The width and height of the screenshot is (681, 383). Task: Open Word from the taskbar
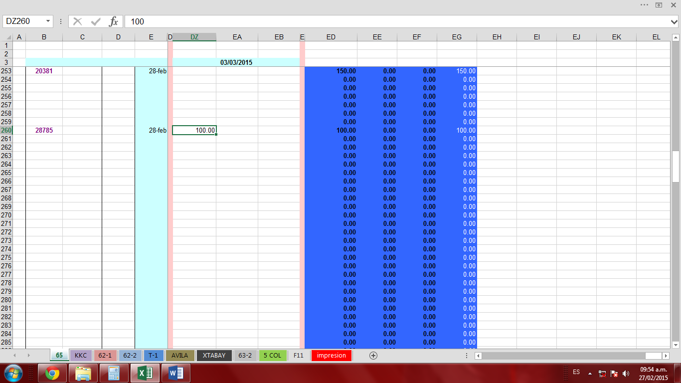point(175,373)
